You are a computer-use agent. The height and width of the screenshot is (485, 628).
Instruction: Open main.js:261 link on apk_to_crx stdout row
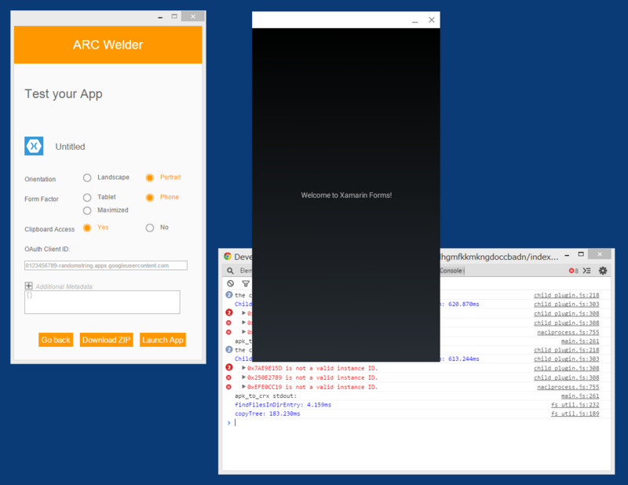[x=580, y=396]
